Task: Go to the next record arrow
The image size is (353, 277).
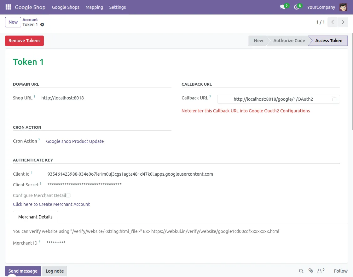Action: (343, 22)
